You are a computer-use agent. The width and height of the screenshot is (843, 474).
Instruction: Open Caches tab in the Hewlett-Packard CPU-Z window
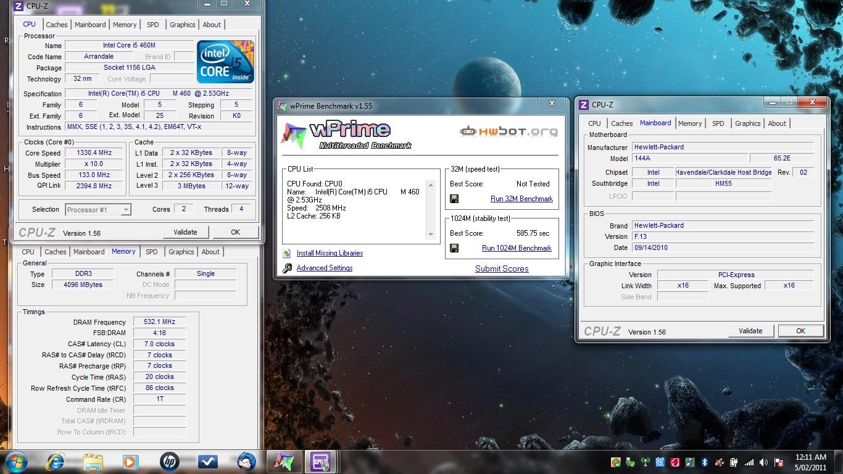622,123
